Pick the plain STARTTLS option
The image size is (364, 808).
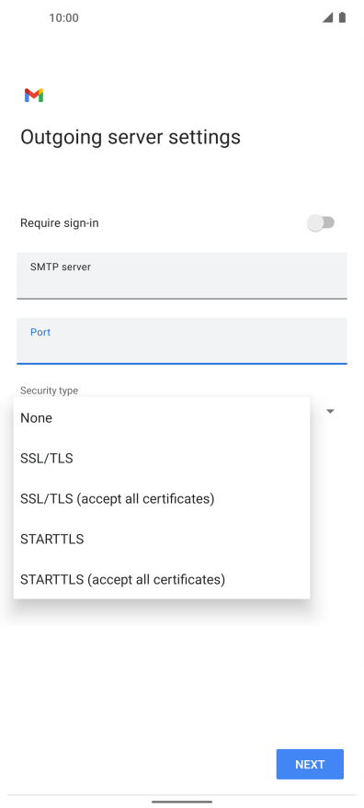coord(162,539)
